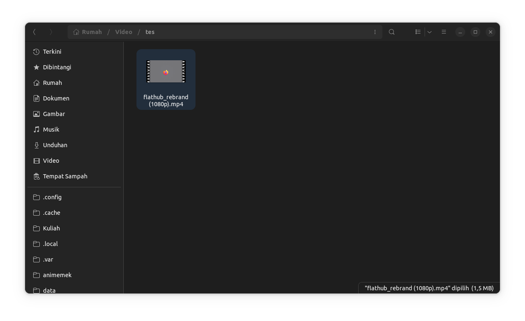Click the Unduhan download icon

point(36,145)
